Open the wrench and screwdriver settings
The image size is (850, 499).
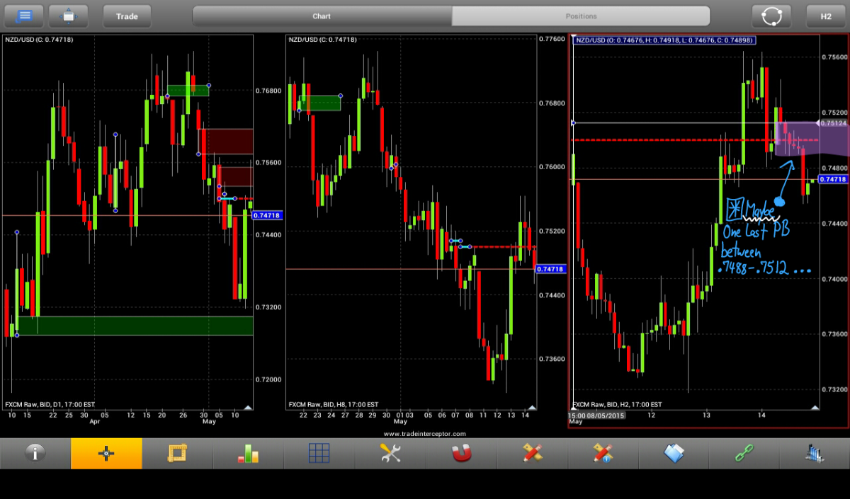point(390,453)
